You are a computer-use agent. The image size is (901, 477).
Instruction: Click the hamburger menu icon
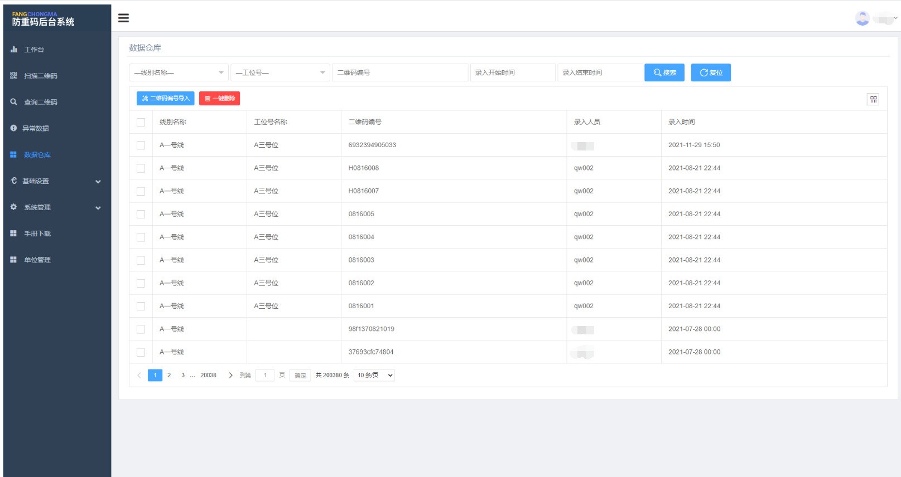(123, 18)
